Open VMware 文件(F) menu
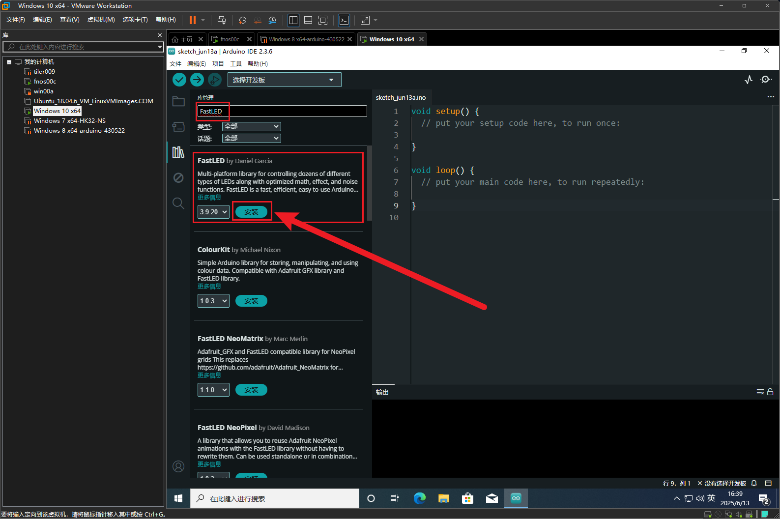Viewport: 780px width, 519px height. [15, 20]
